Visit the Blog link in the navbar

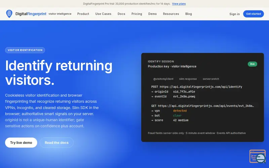[x=189, y=14]
